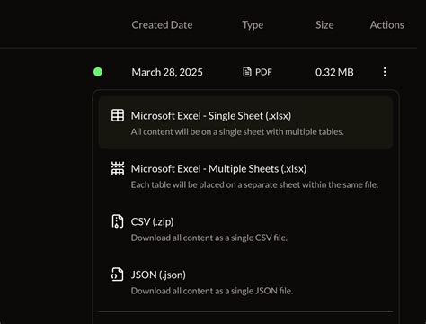Choose Microsoft Excel - Multiple Sheets export

coord(245,176)
